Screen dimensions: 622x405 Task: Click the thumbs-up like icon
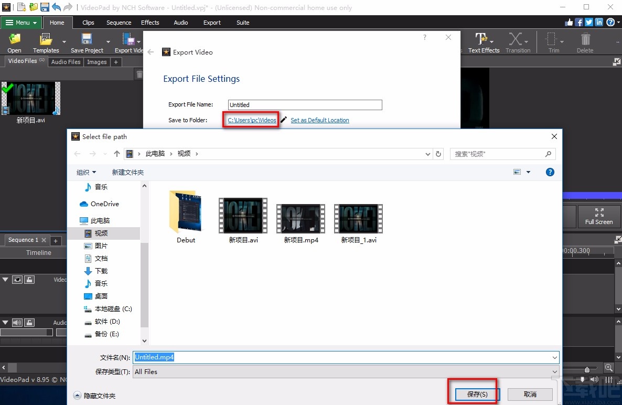pos(569,22)
